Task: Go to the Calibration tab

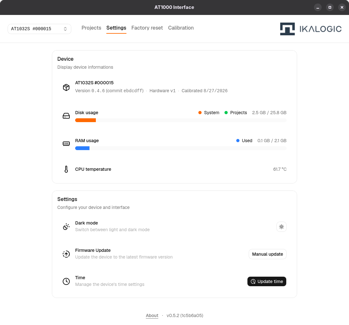Action: coord(181,28)
